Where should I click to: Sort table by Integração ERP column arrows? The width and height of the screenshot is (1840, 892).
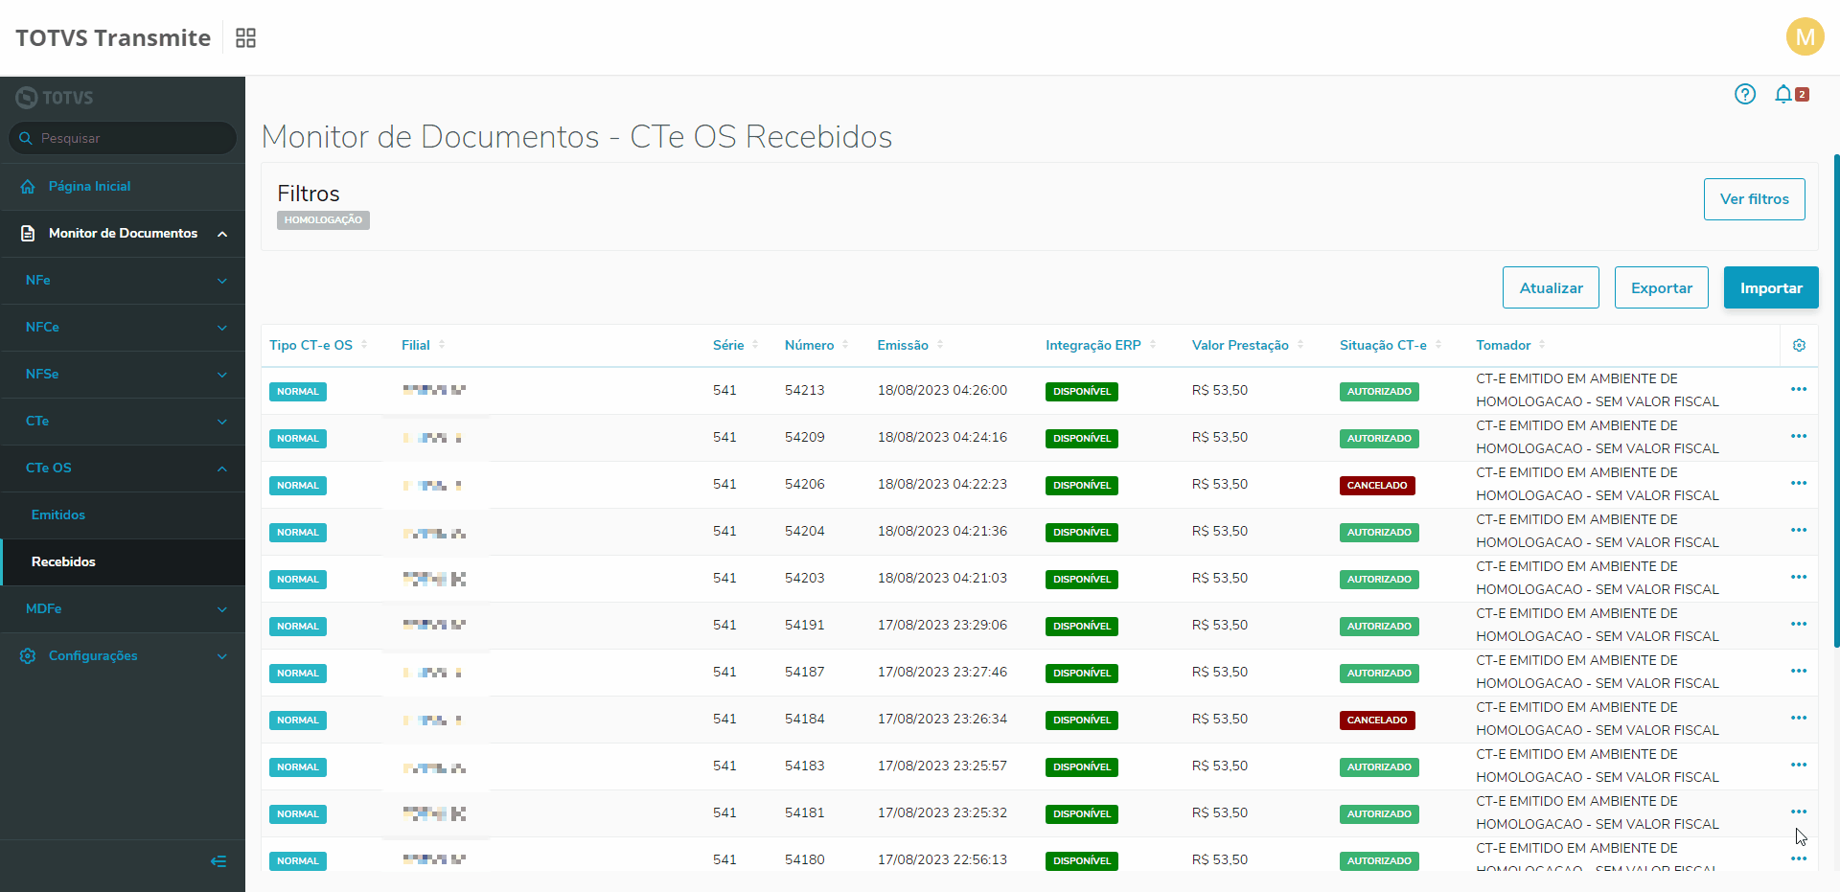[x=1153, y=345]
